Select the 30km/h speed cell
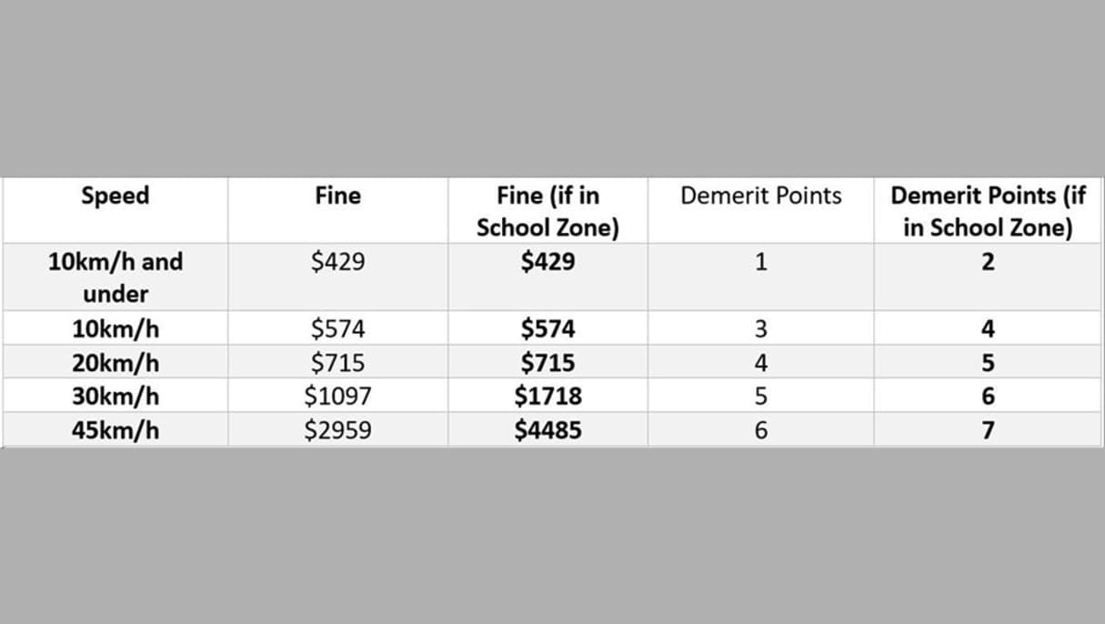 coord(116,397)
